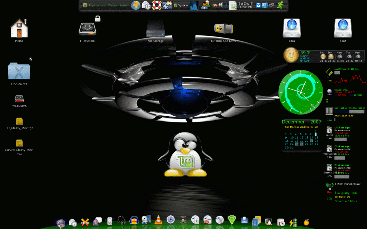Click the blue cube tray icon
Viewport: 367px width, 229px height.
pos(265,5)
